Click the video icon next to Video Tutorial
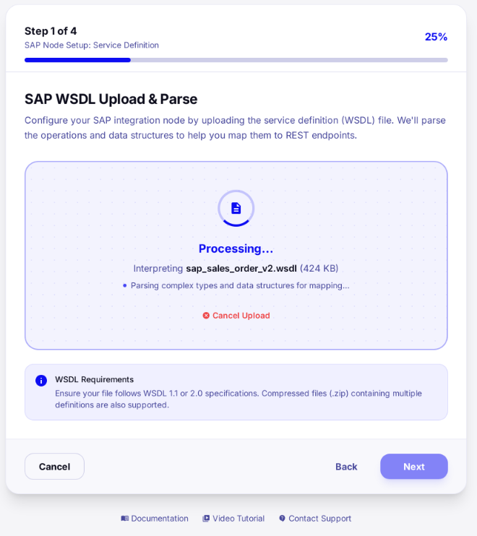Image resolution: width=477 pixels, height=536 pixels. (207, 518)
